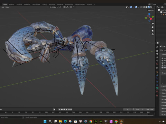The height and width of the screenshot is (124, 166).
Task: Click the blue Z axis on gizmo
Action: pos(149,14)
